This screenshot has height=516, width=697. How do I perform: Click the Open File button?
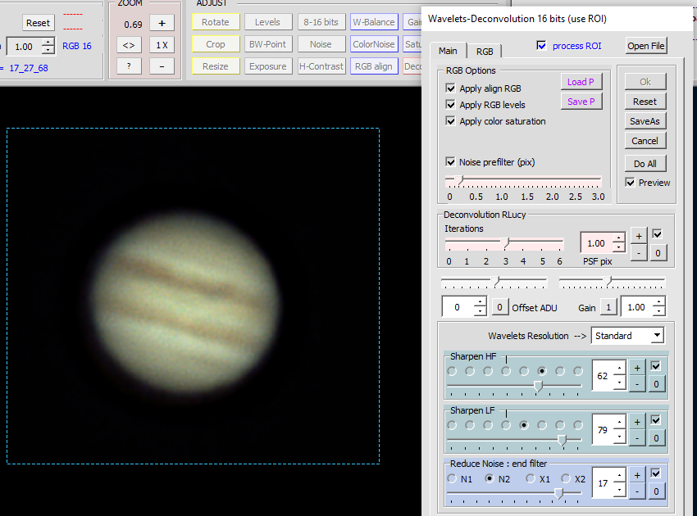click(646, 46)
